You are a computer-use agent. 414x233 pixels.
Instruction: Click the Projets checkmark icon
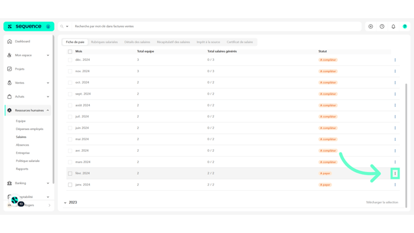[10, 69]
